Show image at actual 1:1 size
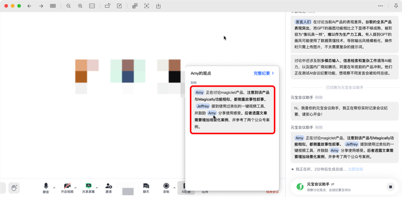Screen dimensions: 402x197 tap(92, 6)
